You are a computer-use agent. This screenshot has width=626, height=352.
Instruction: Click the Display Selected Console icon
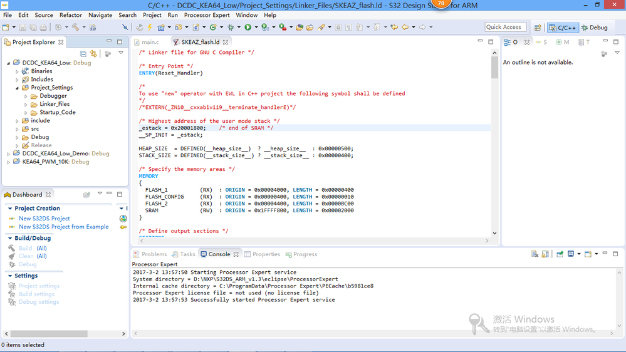pos(571,254)
